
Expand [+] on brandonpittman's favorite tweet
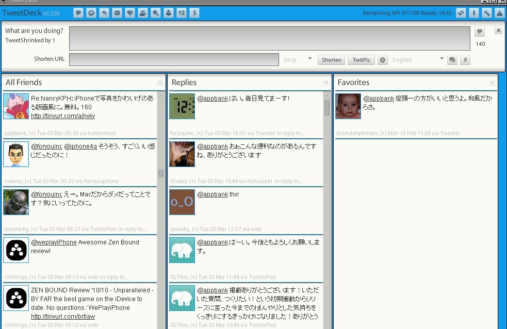pyautogui.click(x=384, y=133)
